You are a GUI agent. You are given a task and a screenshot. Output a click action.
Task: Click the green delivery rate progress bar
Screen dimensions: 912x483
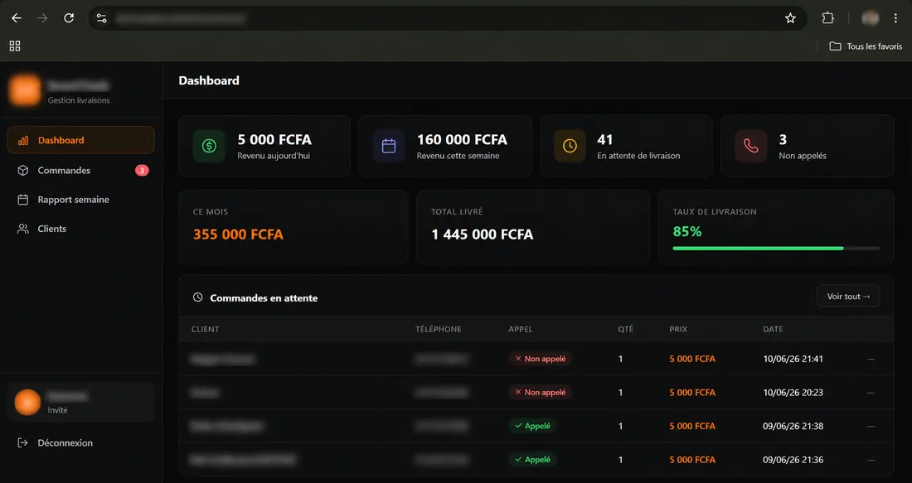pos(776,249)
